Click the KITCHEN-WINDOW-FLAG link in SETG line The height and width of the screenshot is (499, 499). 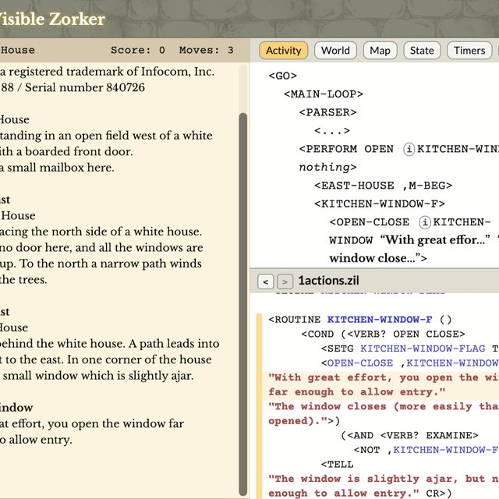tap(423, 349)
